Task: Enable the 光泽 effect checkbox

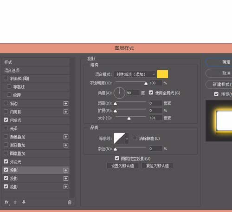Action: point(6,128)
